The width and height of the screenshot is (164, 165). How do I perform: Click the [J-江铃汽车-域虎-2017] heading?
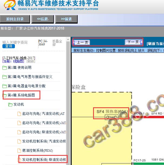pyautogui.click(x=19, y=58)
